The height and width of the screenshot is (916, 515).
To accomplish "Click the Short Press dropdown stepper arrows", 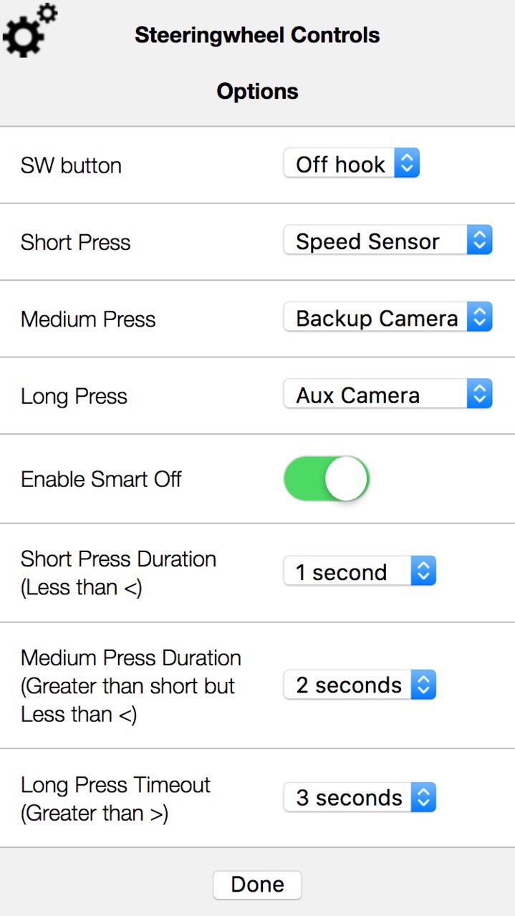I will click(480, 241).
